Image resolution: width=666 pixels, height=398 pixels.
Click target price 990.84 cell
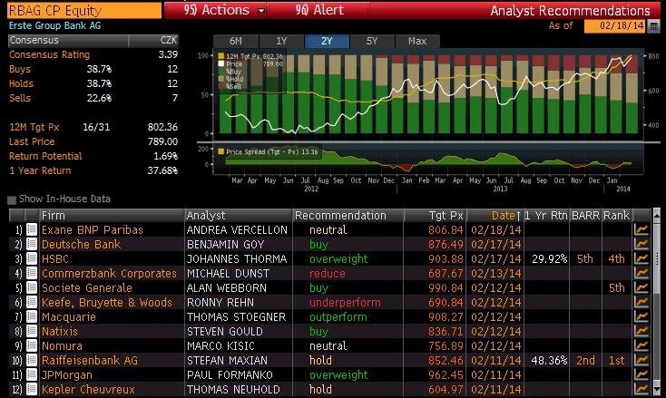pos(446,288)
